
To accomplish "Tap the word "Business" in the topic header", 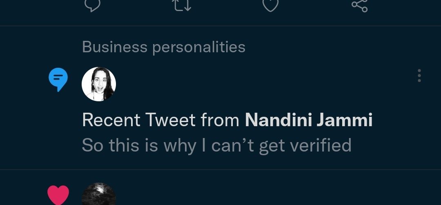I will (x=115, y=47).
